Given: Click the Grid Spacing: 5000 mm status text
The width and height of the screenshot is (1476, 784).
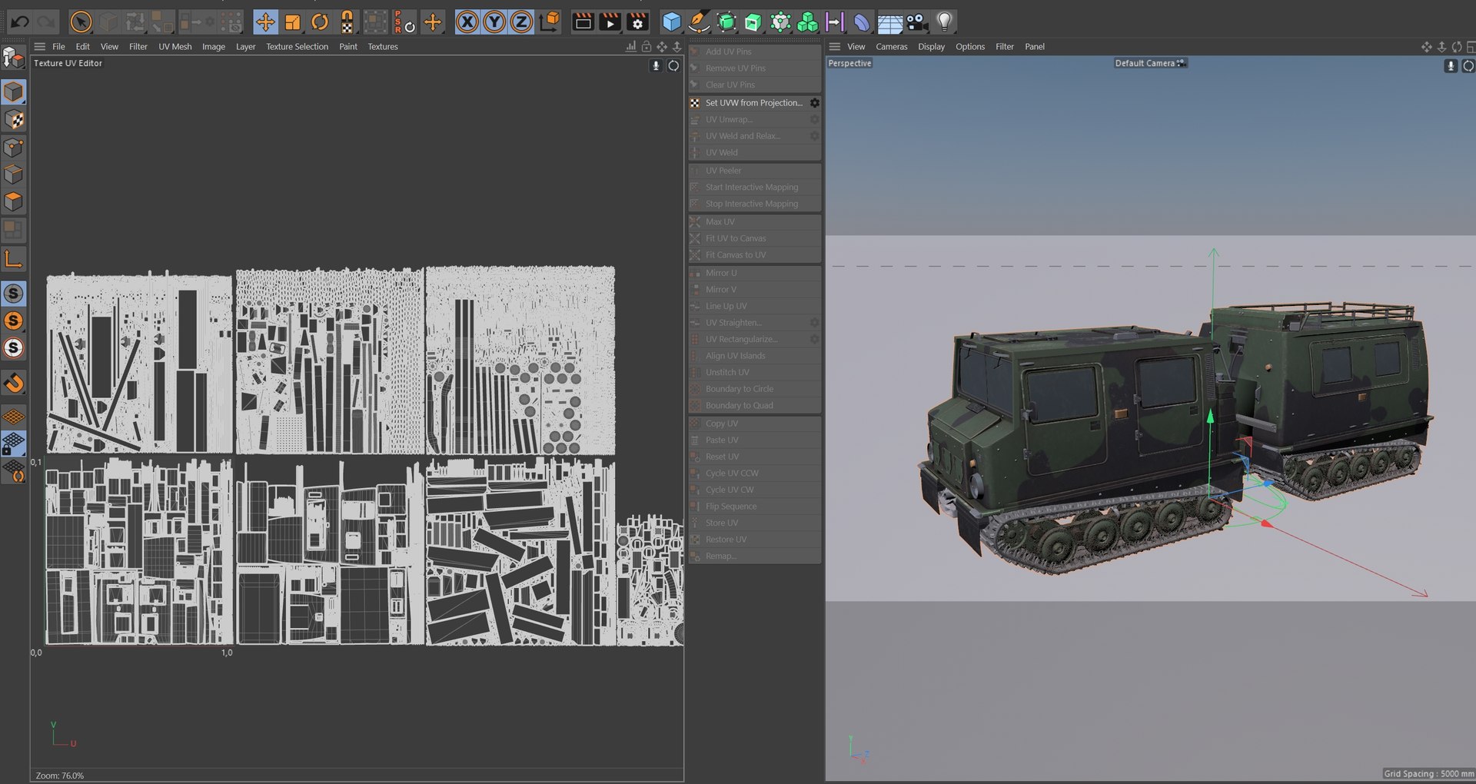Looking at the screenshot, I should click(x=1428, y=774).
